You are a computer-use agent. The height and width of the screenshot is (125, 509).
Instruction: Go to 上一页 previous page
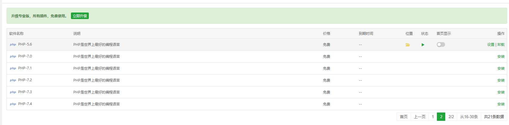(x=420, y=117)
